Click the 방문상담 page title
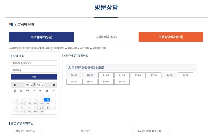The image size is (209, 136). 106,7
